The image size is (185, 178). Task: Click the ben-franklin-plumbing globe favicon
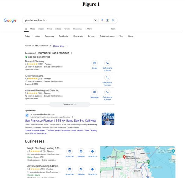27,116
